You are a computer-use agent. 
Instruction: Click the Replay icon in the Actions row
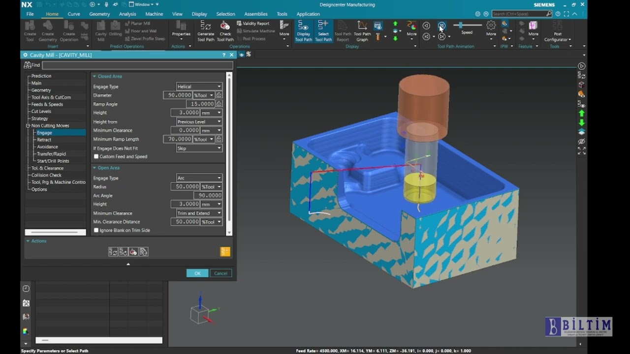(123, 252)
